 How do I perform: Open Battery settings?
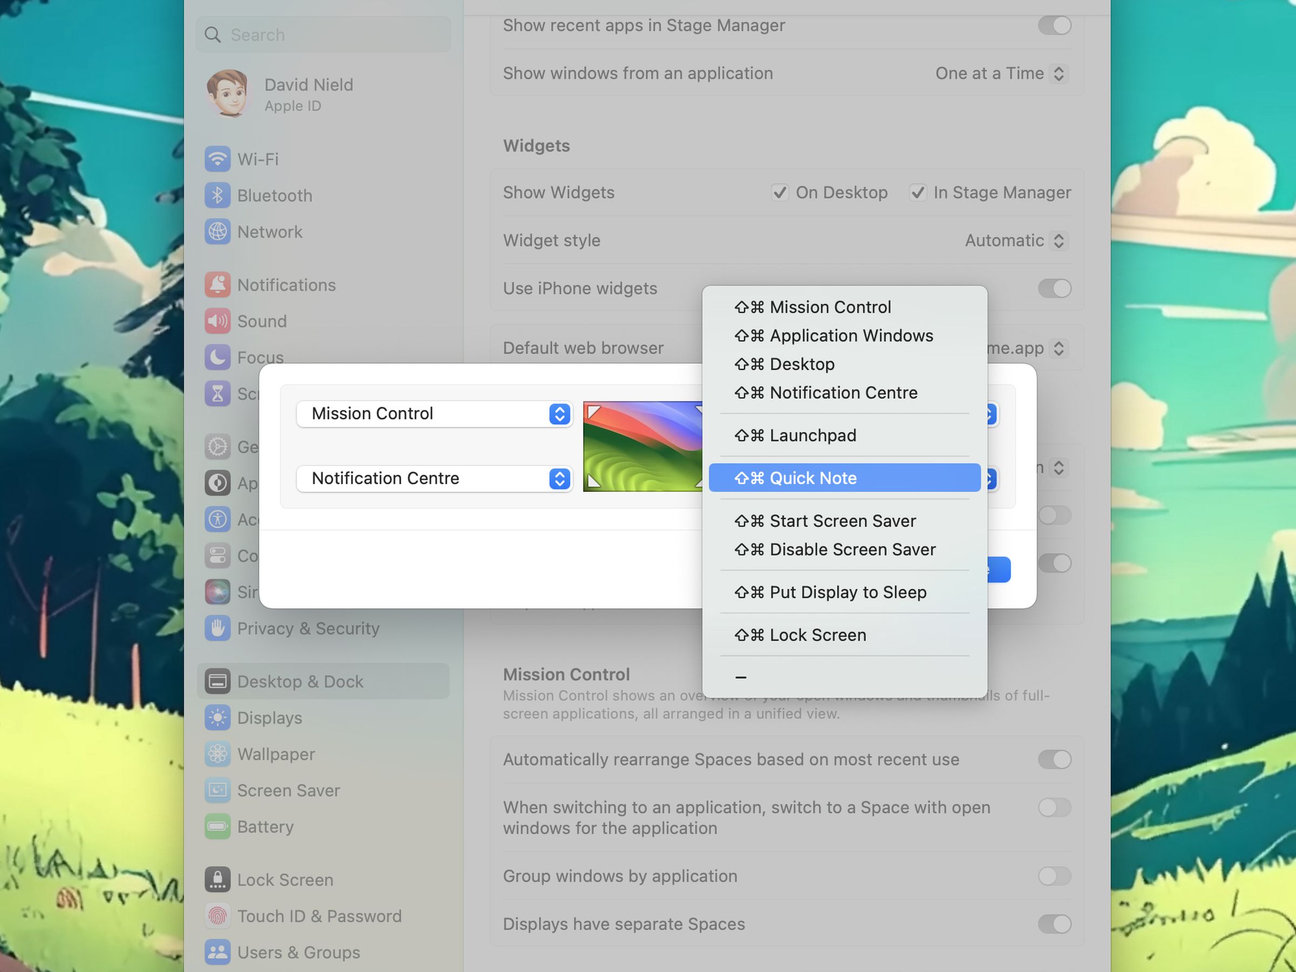[x=266, y=827]
